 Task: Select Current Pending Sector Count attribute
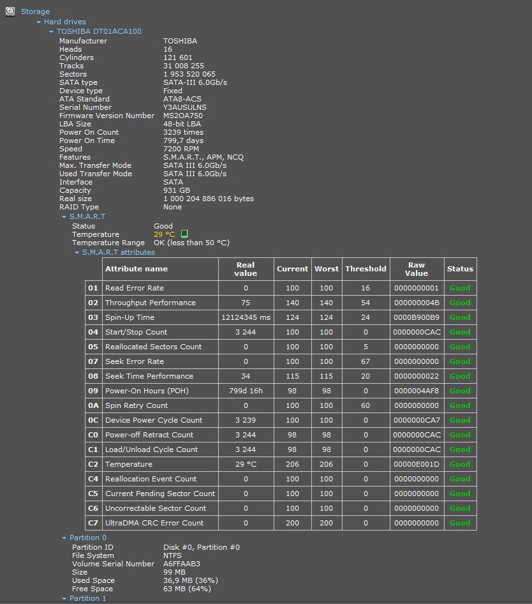(160, 494)
